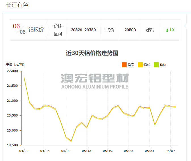
Task: Click the average price value 20800
Action: [x=130, y=30]
